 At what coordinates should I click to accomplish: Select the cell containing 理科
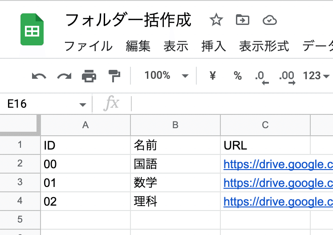point(175,201)
